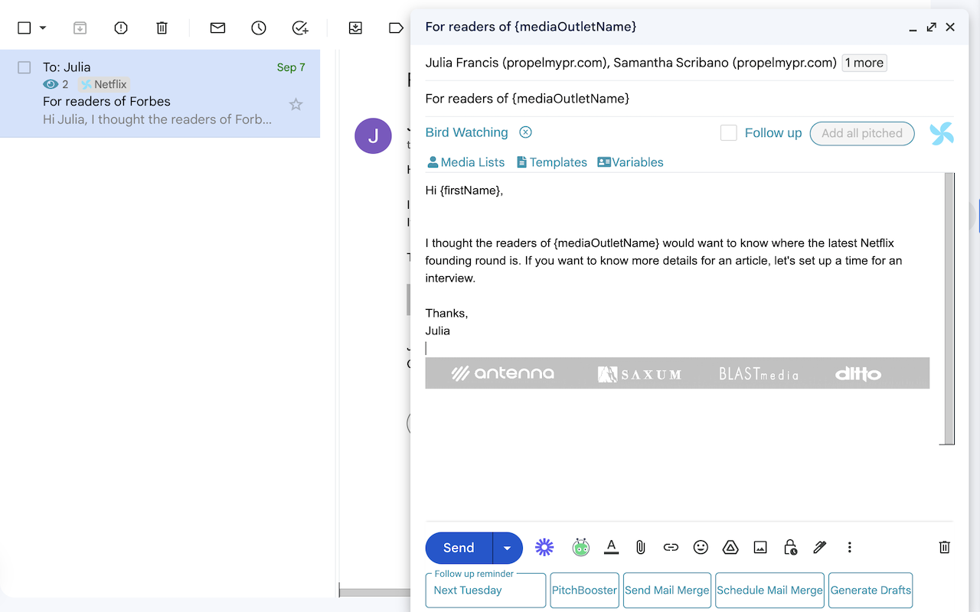Insert a file from Google Drive
This screenshot has height=612, width=980.
point(730,547)
